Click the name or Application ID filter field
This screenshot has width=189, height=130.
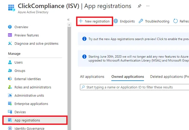tap(134, 87)
